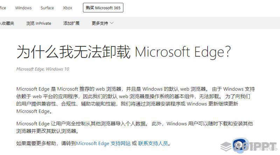
Task: Click the paragraph about 导入个人数据
Action: 134,127
